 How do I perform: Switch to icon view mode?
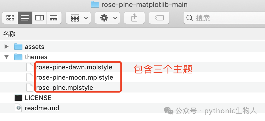(x=10, y=18)
